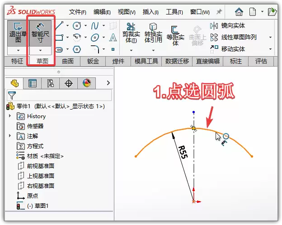Switch to the 特征 ribbon tab
The height and width of the screenshot is (225, 282).
coord(17,61)
